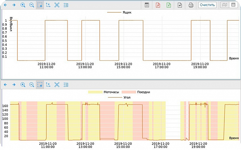Click Время axis label on upper chart
This screenshot has width=241, height=150.
pos(234,58)
